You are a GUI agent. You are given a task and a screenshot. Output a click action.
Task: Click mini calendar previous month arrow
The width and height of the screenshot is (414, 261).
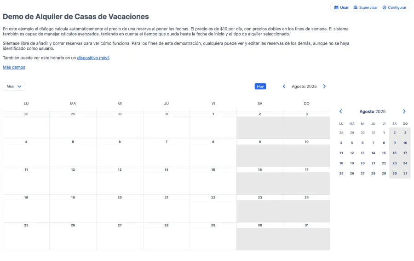(341, 111)
